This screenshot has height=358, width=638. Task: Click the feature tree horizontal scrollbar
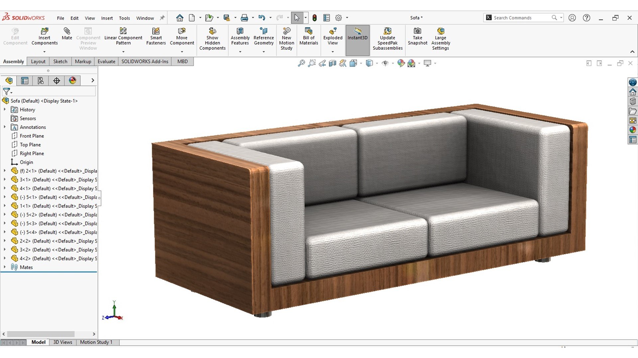pos(41,334)
